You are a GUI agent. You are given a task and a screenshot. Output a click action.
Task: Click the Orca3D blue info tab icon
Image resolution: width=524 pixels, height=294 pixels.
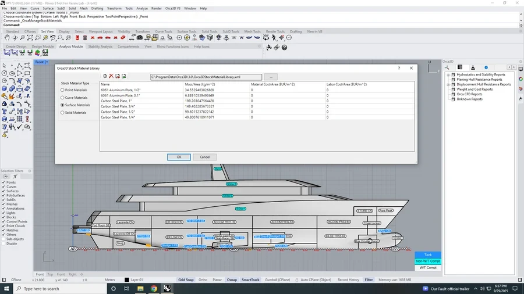tap(486, 67)
